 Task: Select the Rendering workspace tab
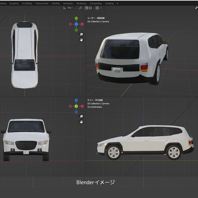point(81,3)
